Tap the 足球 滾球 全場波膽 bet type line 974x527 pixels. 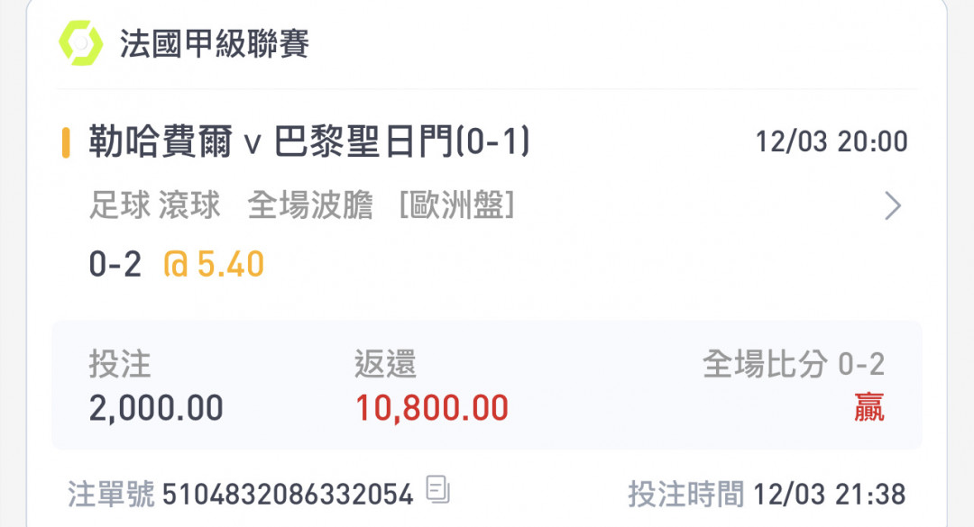301,207
